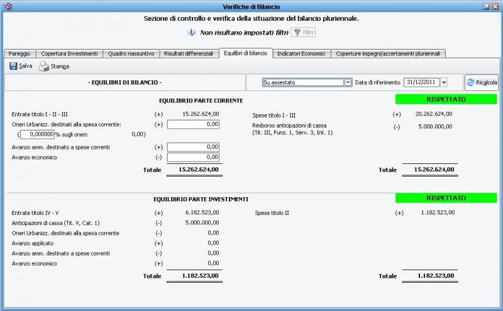The image size is (503, 311).
Task: Click the blue info icon beside filter message
Action: point(192,32)
